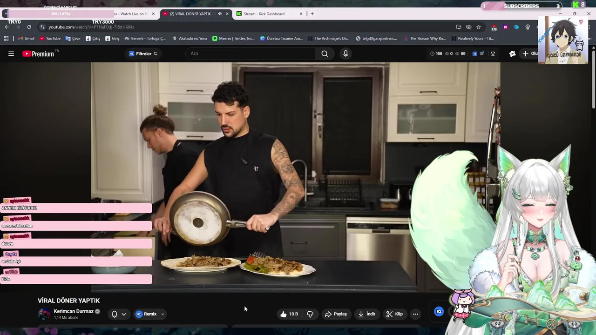The width and height of the screenshot is (596, 335).
Task: Click the clock stat showing 166
Action: pos(436,54)
